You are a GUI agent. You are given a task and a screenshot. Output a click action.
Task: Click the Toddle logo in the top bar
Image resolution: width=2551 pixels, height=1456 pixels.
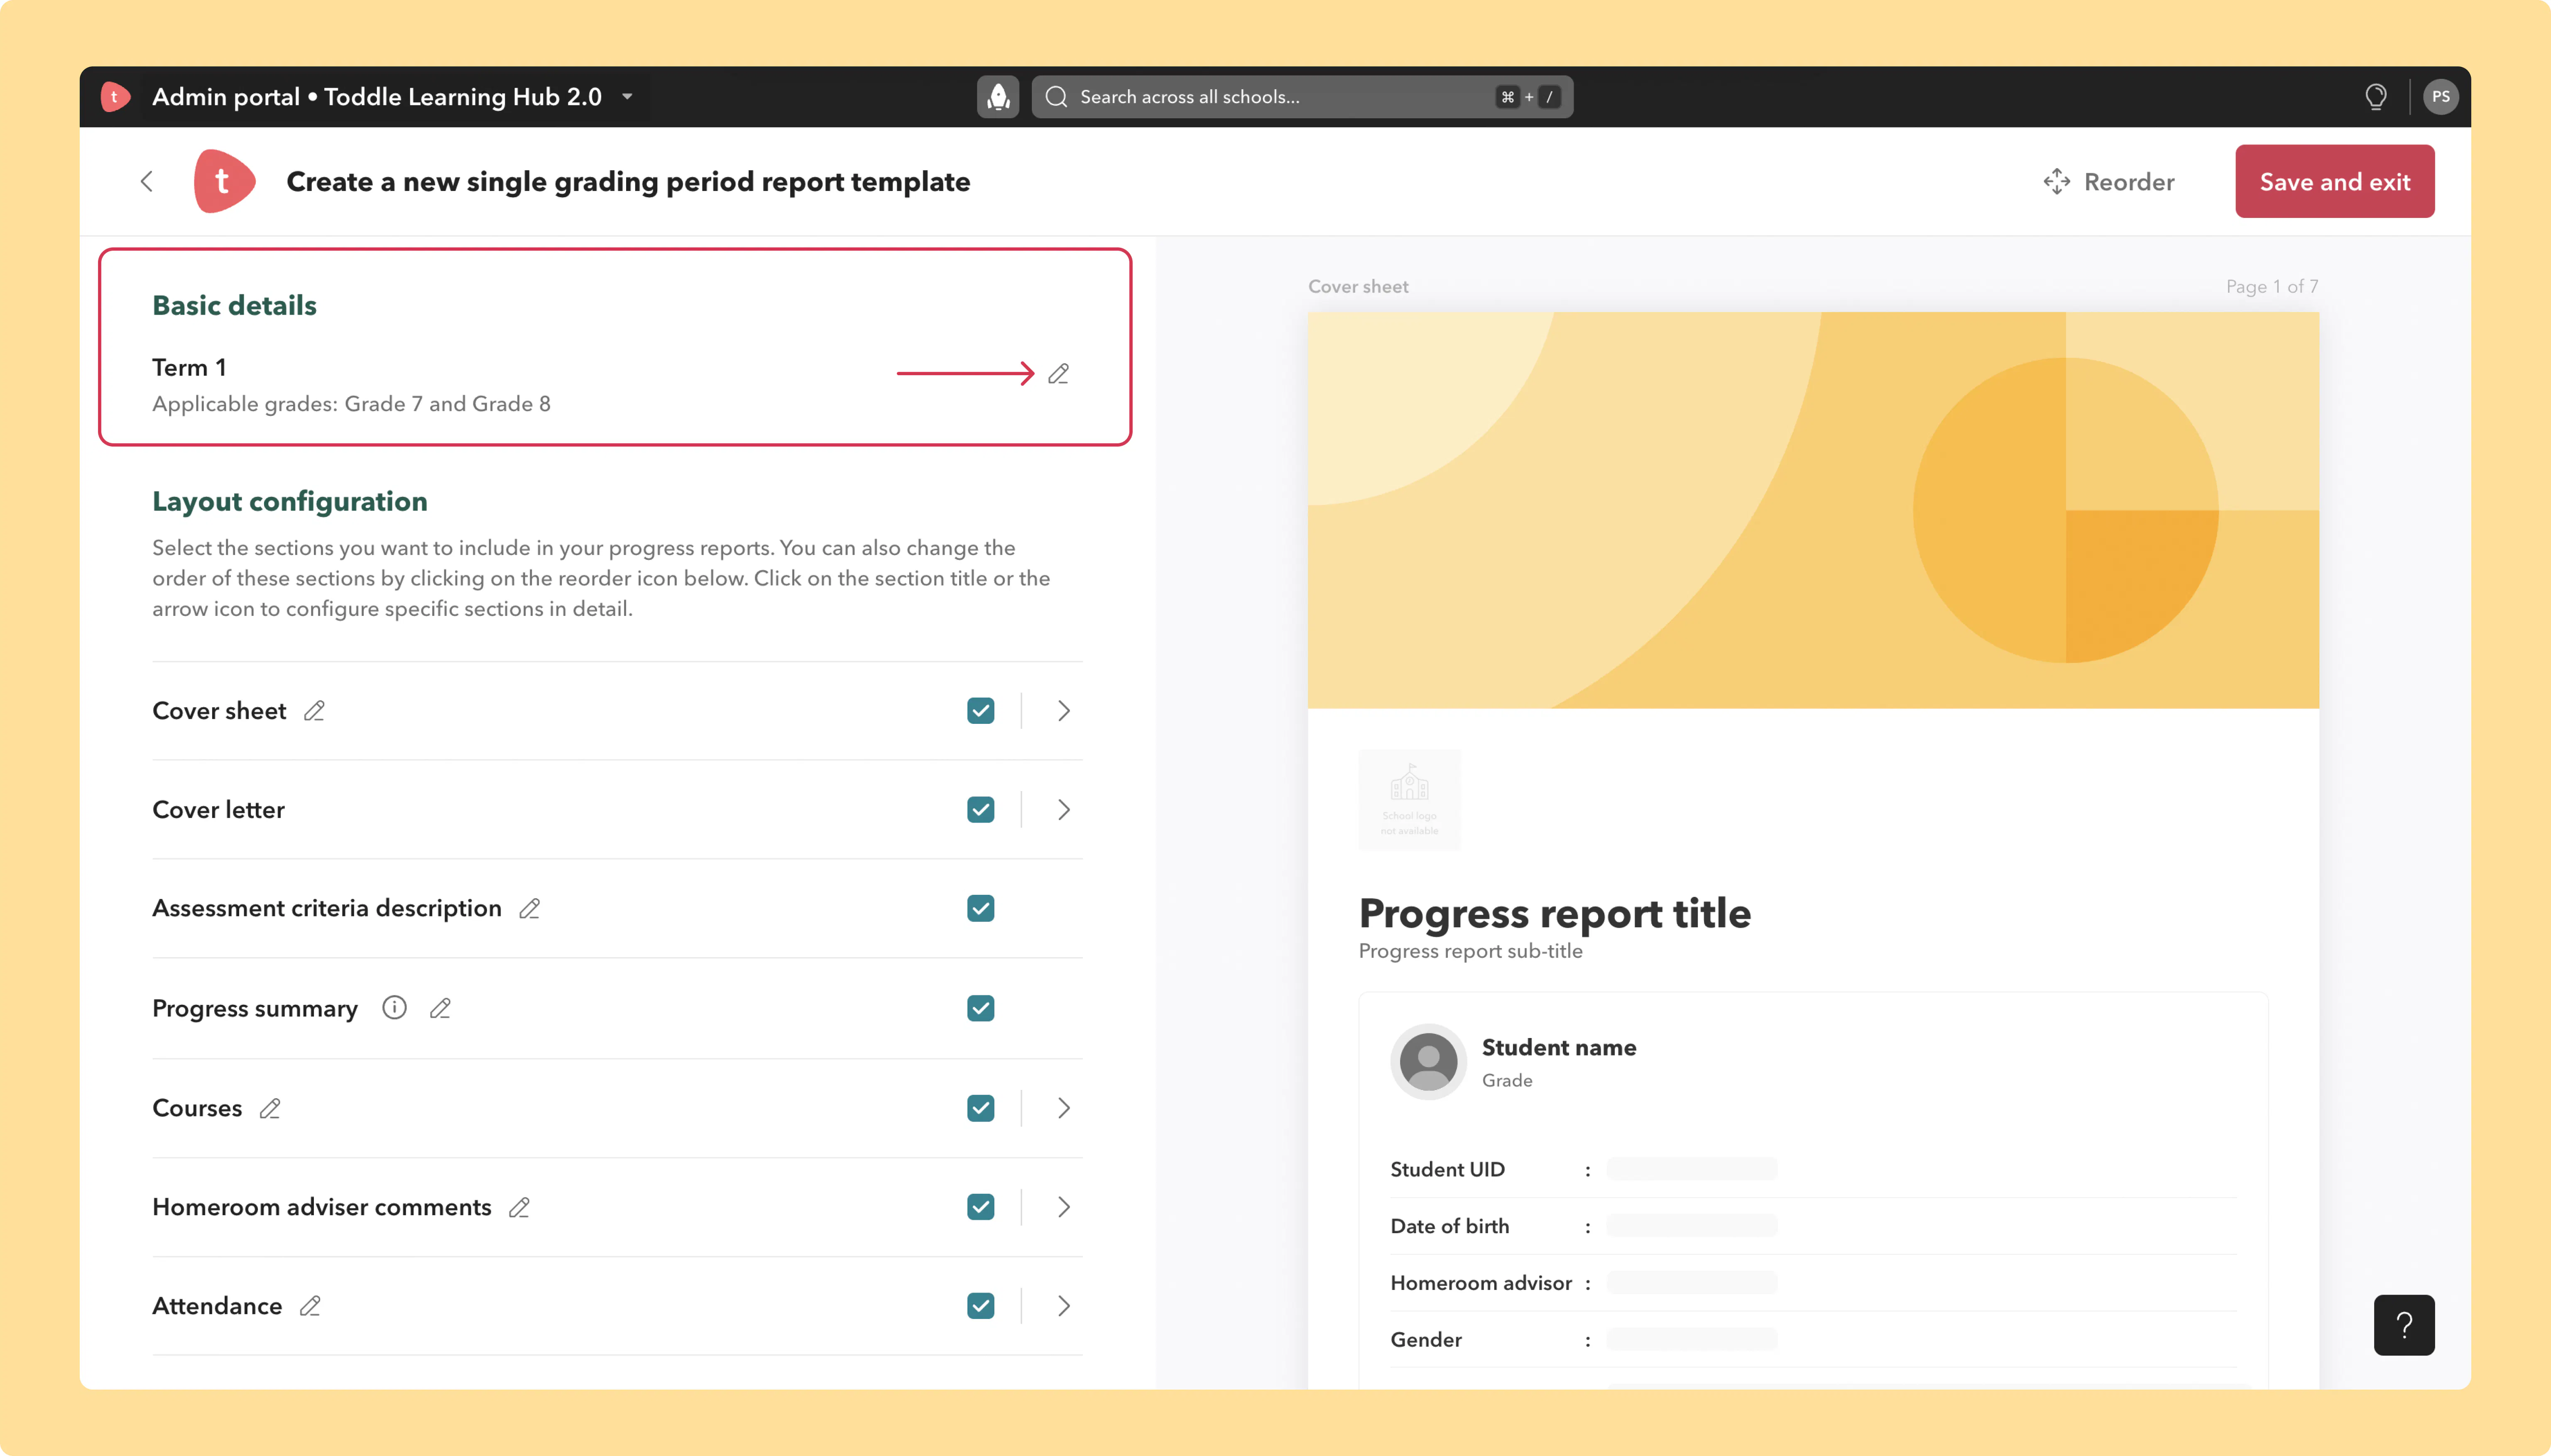point(115,97)
